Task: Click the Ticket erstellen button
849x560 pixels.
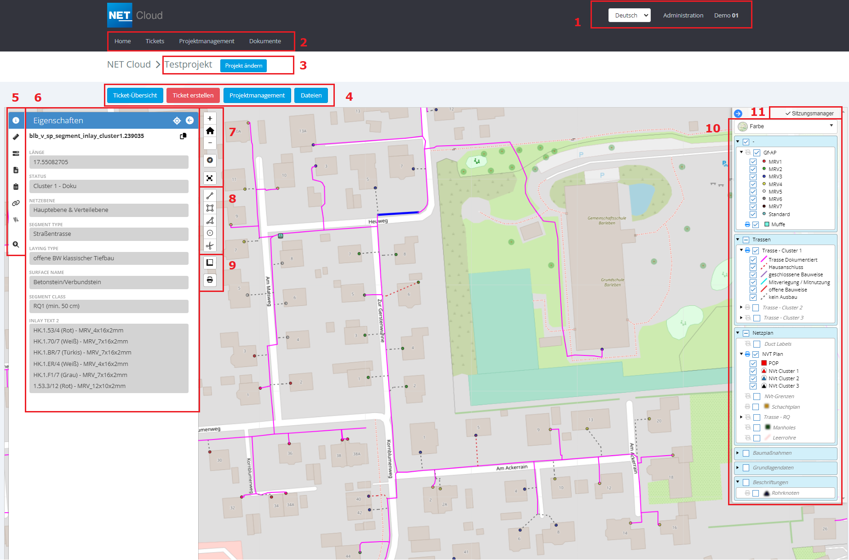Action: (193, 95)
